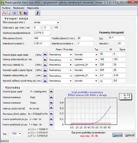
Task: Click the end year field containing 100
Action: 57,28
